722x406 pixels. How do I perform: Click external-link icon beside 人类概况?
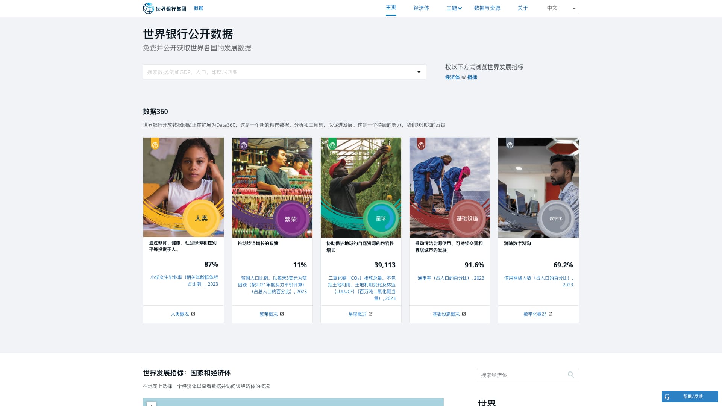pyautogui.click(x=193, y=314)
